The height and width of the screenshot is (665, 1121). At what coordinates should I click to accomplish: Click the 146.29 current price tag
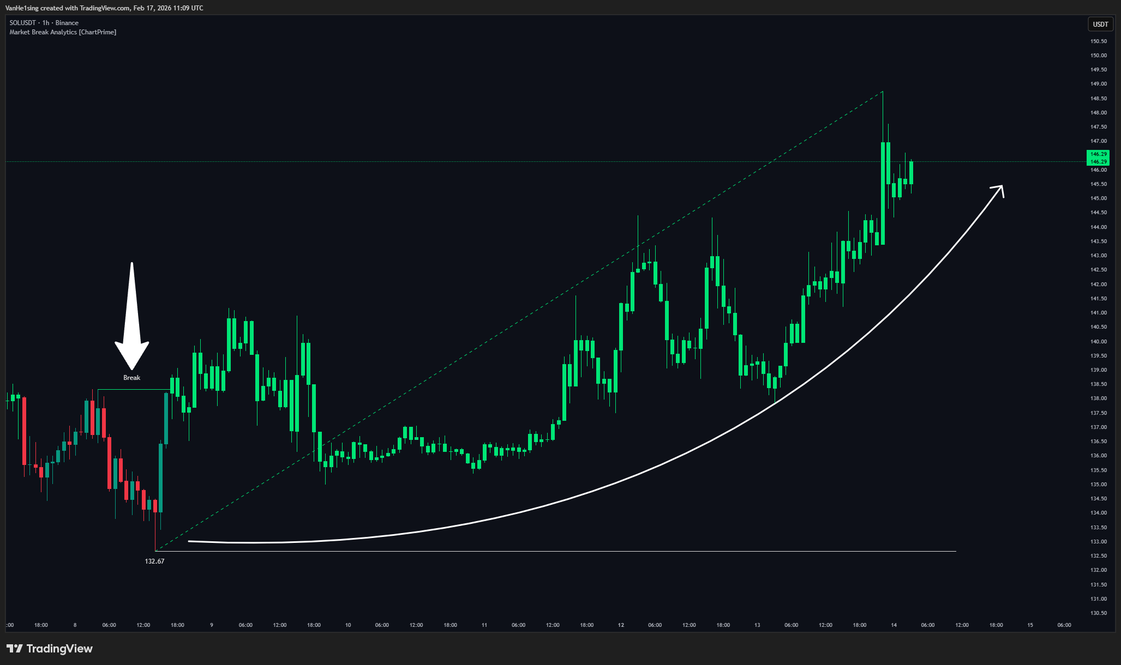click(1099, 158)
